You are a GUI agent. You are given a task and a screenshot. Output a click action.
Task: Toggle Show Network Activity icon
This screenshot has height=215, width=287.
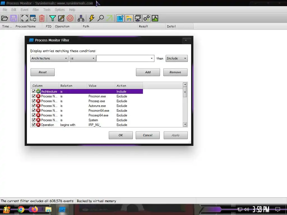click(x=138, y=18)
